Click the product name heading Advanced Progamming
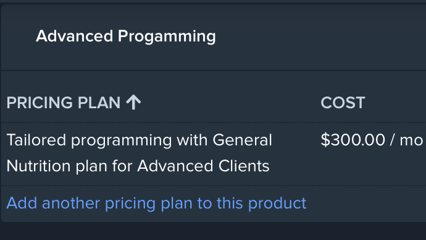This screenshot has height=240, width=426. click(x=126, y=36)
